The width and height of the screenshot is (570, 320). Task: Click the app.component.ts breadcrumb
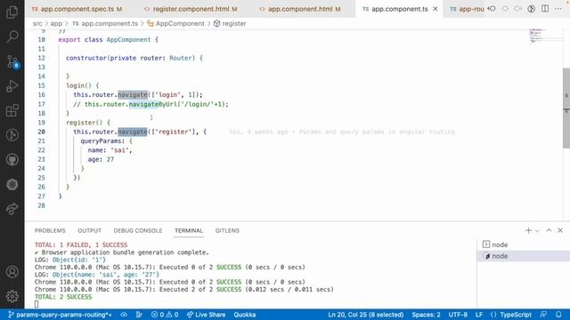[x=105, y=24]
